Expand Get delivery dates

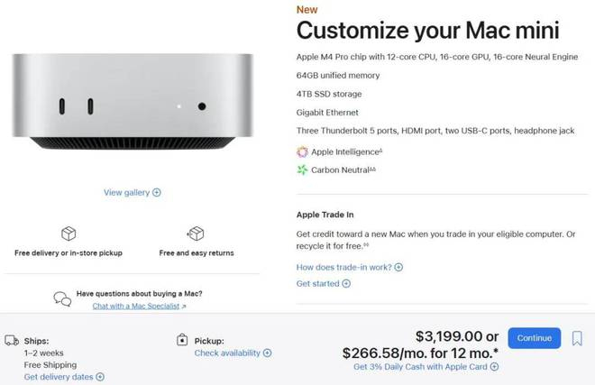[x=64, y=377]
